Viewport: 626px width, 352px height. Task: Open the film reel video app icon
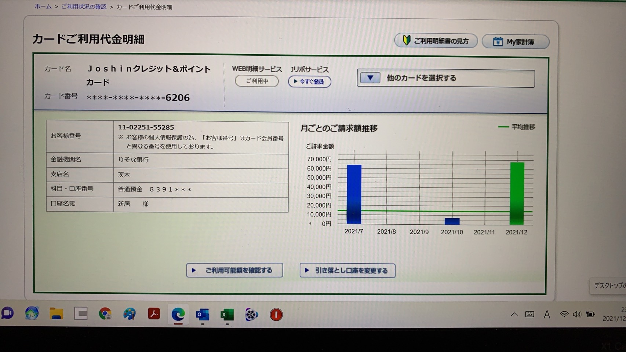pyautogui.click(x=251, y=315)
